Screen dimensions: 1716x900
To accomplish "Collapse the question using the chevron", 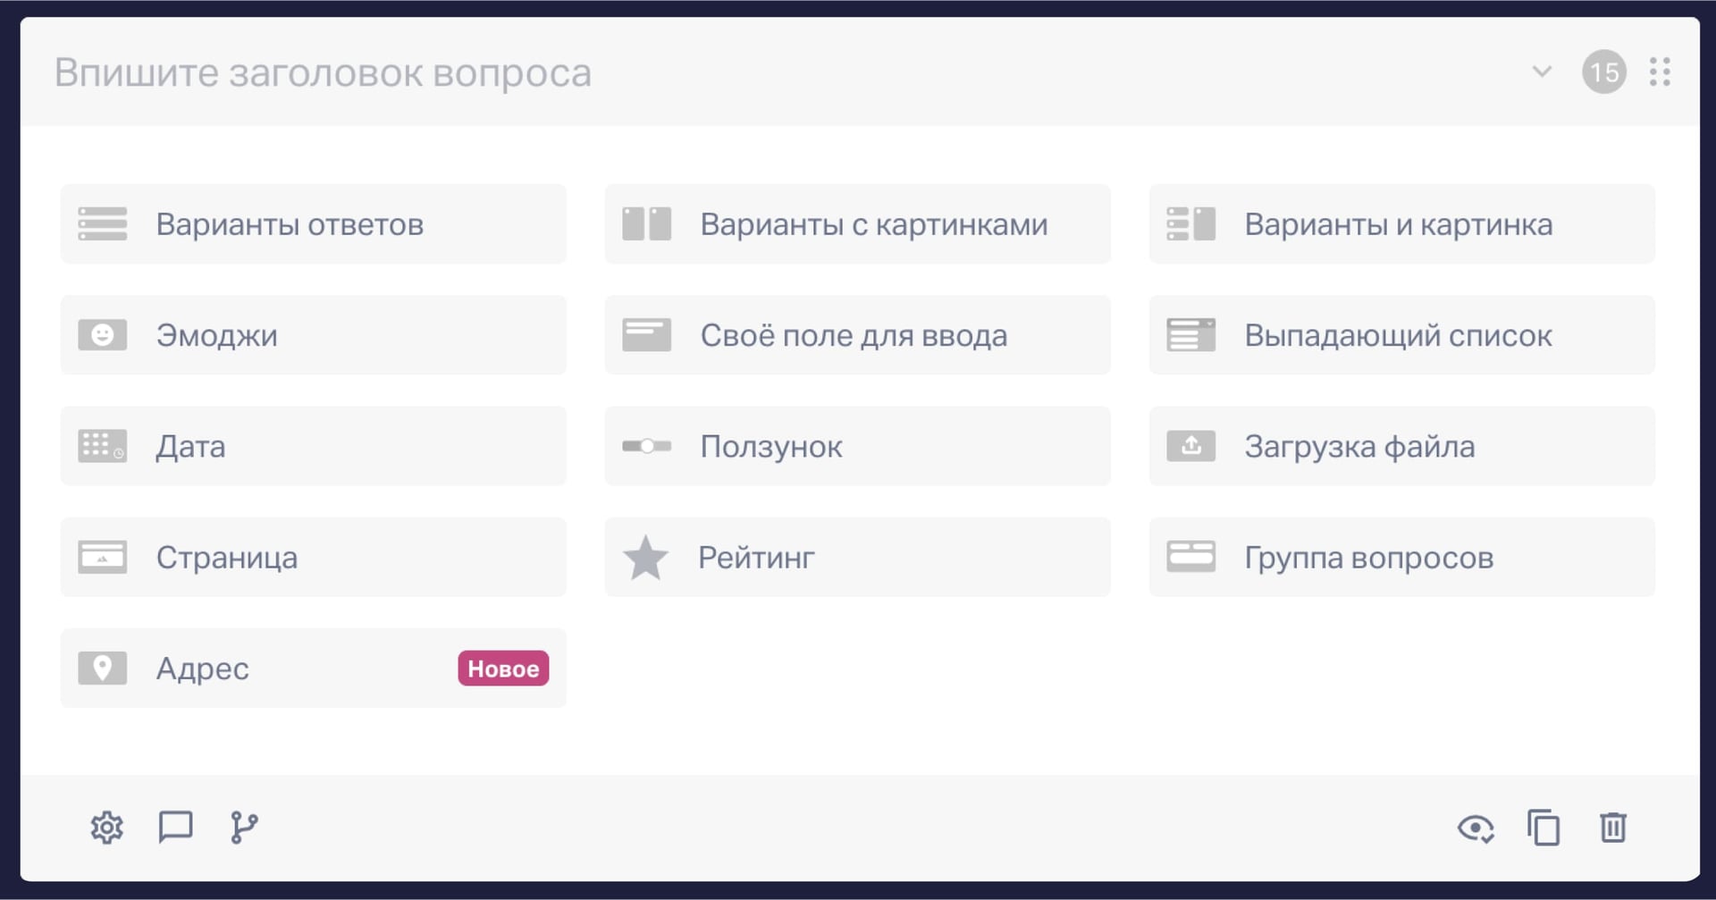I will coord(1541,72).
